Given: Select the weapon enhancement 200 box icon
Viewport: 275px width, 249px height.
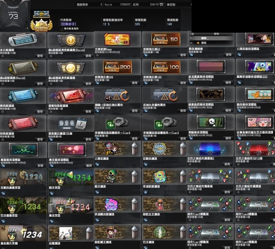Looking at the screenshot, I should [x=117, y=67].
